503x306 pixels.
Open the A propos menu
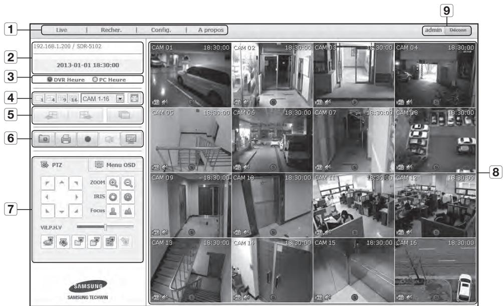click(x=211, y=30)
